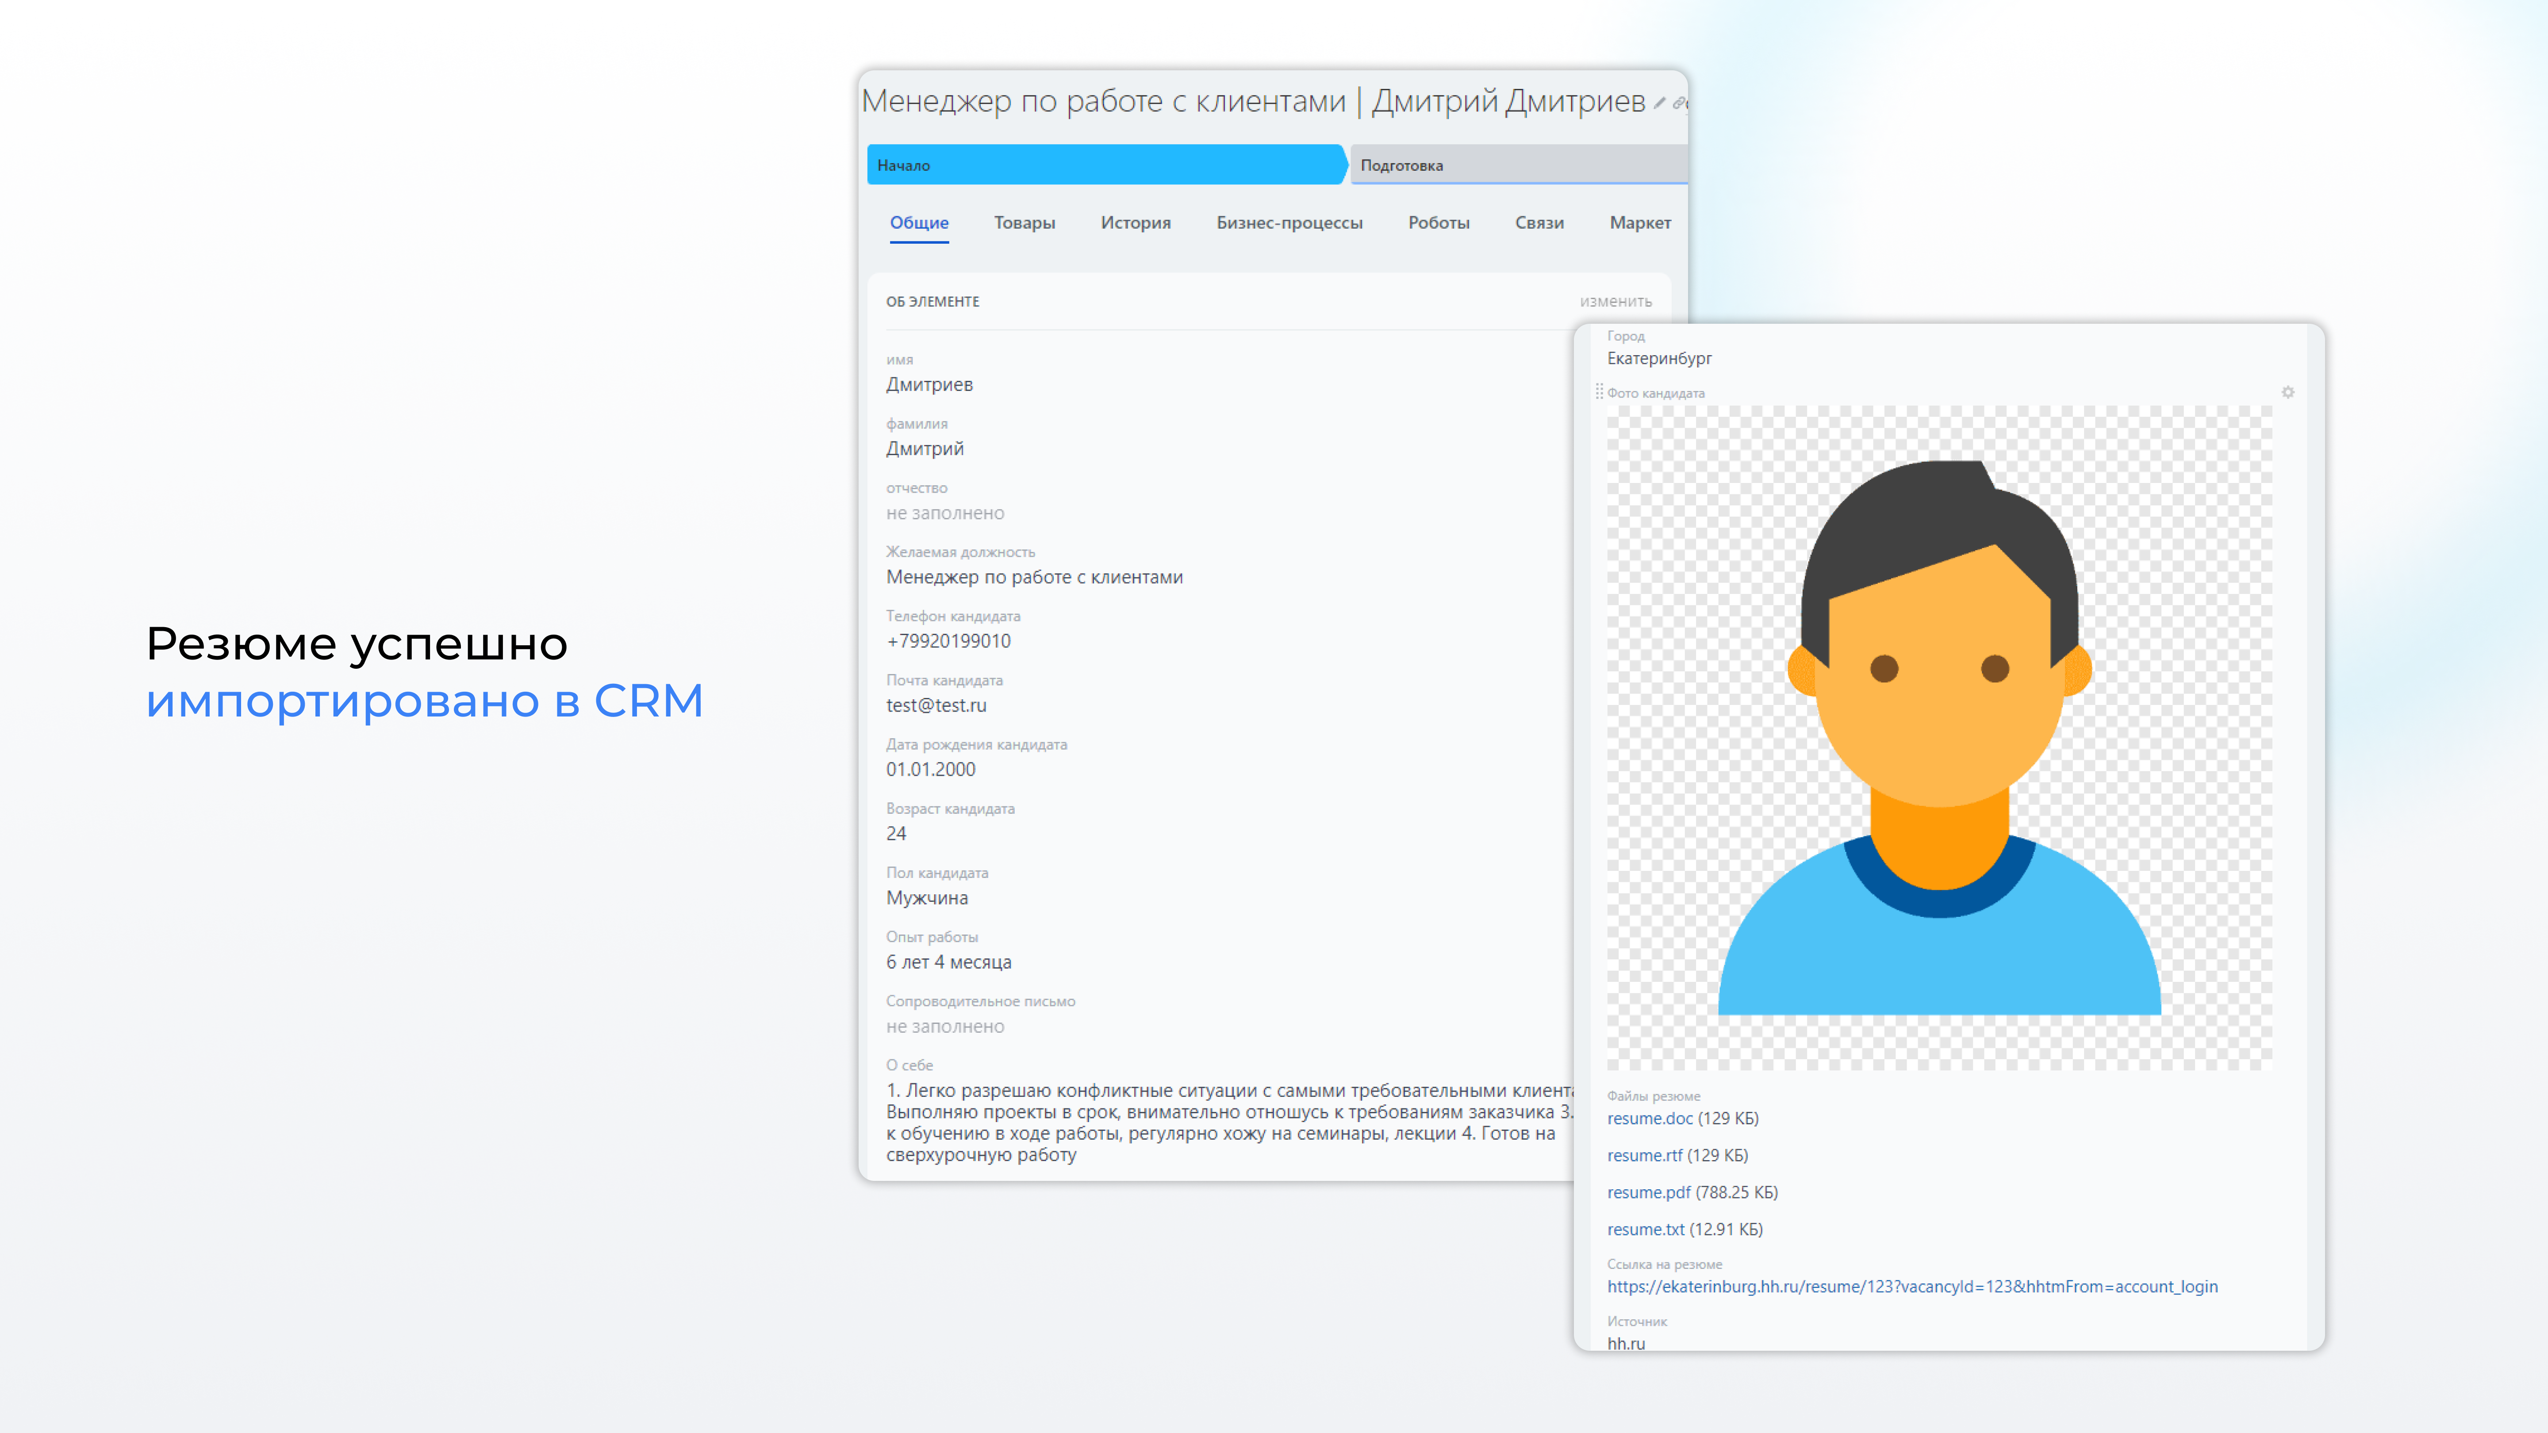Open the Бизнес-процессы tab
Viewport: 2548px width, 1433px height.
[1289, 222]
